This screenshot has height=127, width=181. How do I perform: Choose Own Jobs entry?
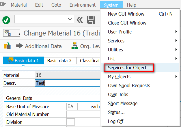coord(140,94)
